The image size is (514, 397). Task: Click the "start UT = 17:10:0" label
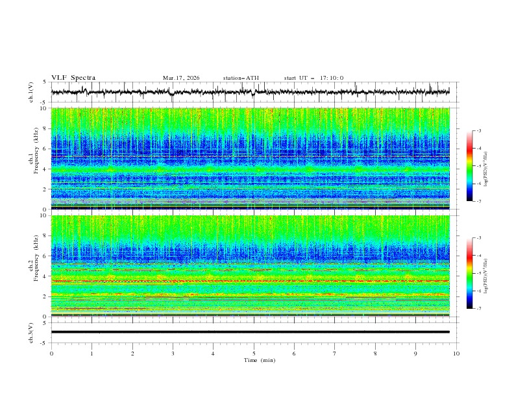[x=313, y=78]
